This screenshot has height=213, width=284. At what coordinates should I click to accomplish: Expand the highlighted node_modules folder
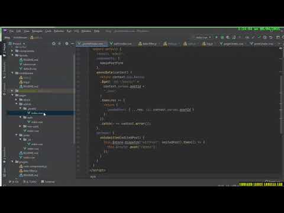[12, 91]
